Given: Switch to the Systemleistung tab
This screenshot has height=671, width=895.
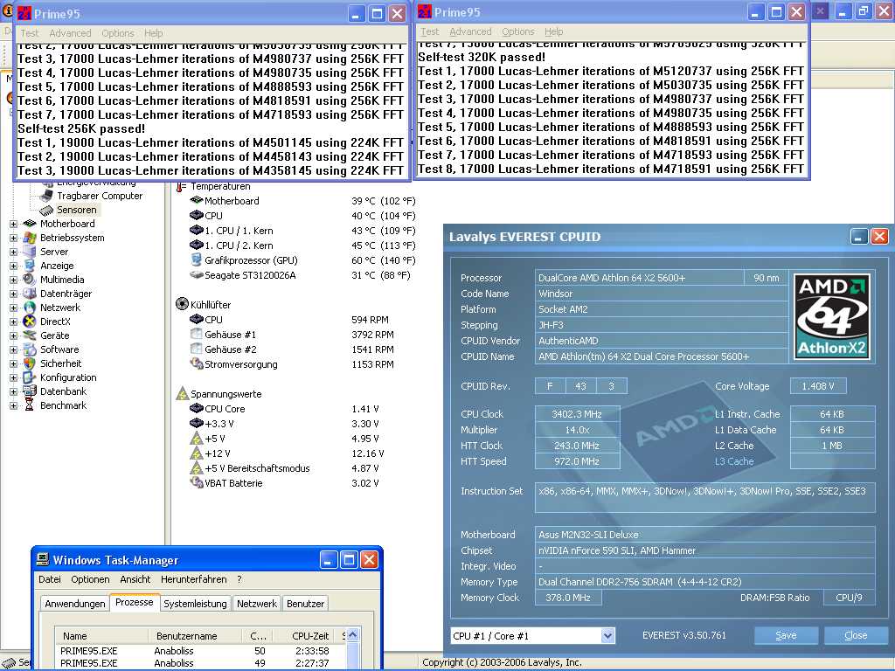Looking at the screenshot, I should 195,603.
